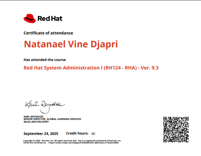Click the name 'Natanael Vine Djapri'

tap(71, 44)
